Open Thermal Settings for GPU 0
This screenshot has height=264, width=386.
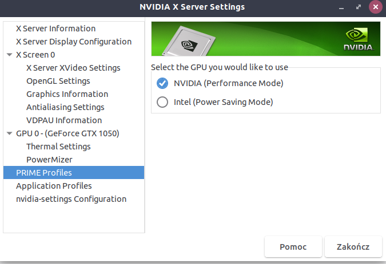pos(58,147)
